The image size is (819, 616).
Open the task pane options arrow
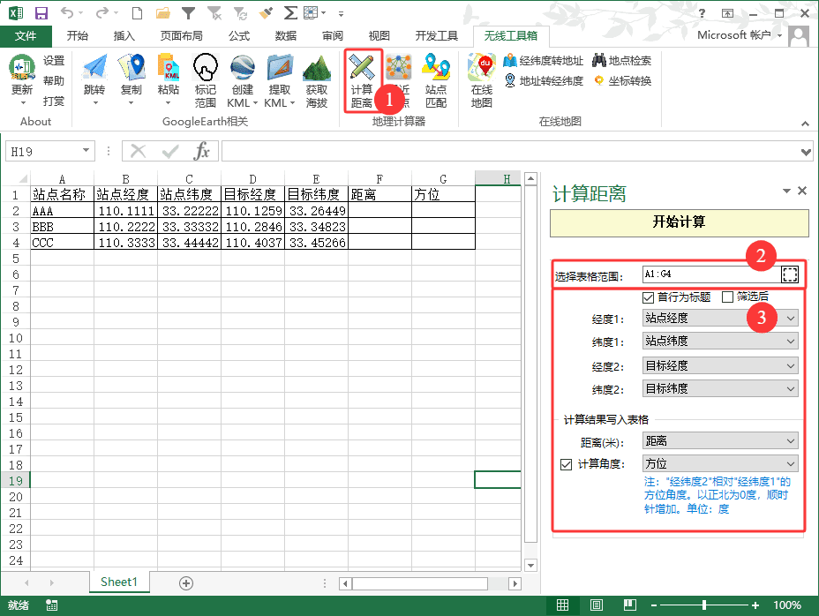coord(786,192)
